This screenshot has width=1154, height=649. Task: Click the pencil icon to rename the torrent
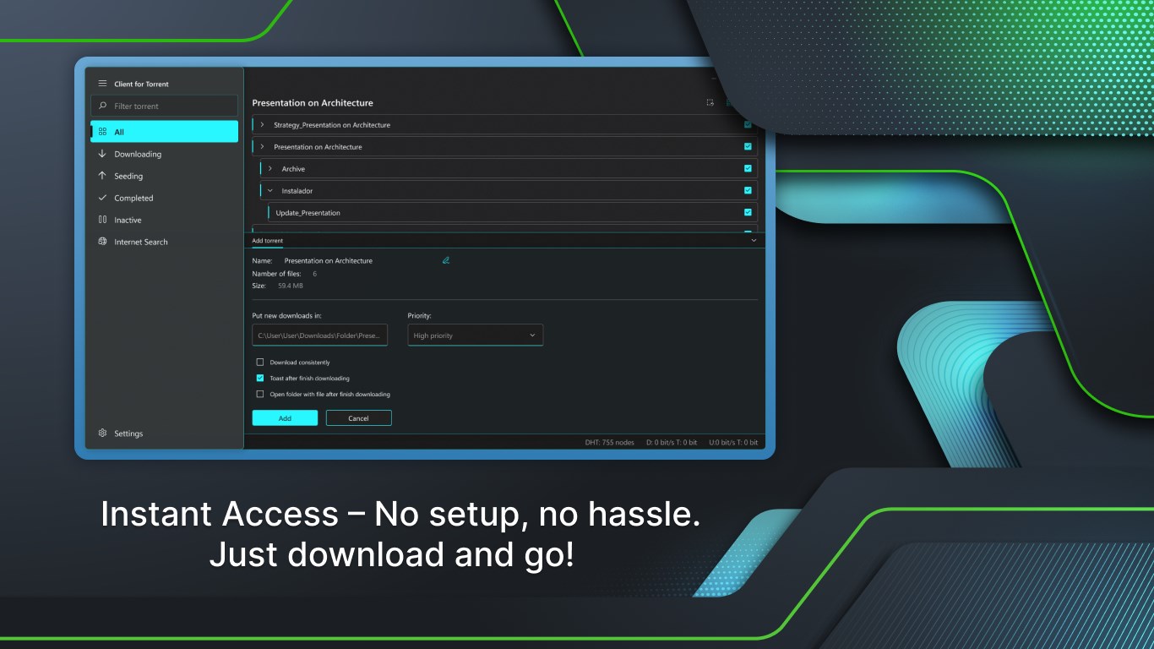[x=445, y=260]
